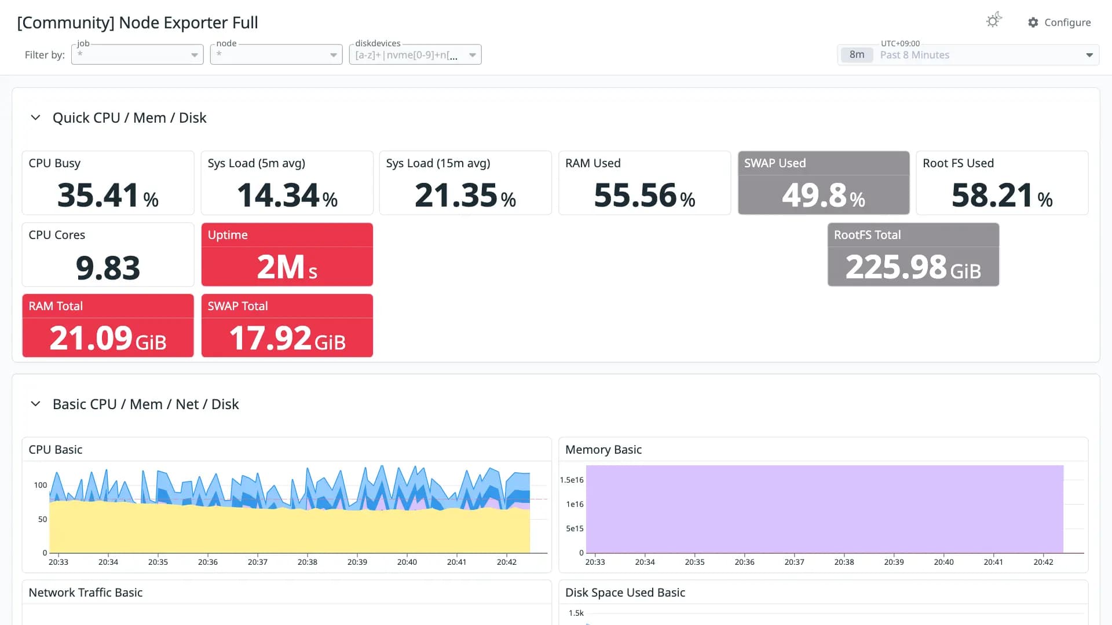
Task: Click the purple area of the Memory Basic graph
Action: pos(825,509)
